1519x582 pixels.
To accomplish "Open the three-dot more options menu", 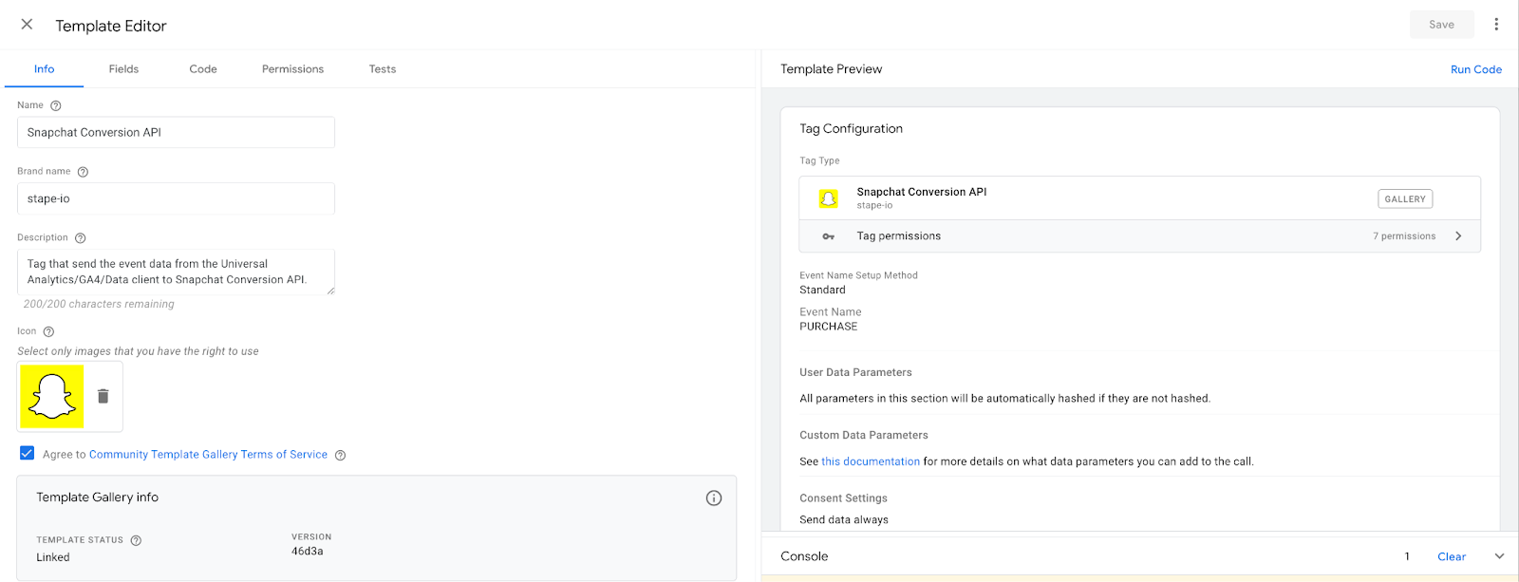I will (1496, 25).
